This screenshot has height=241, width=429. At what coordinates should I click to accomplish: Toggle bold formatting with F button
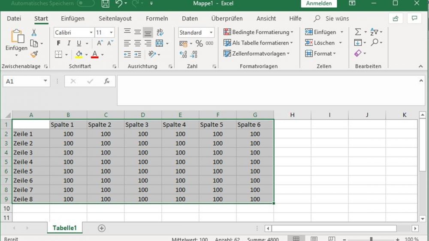tap(58, 43)
